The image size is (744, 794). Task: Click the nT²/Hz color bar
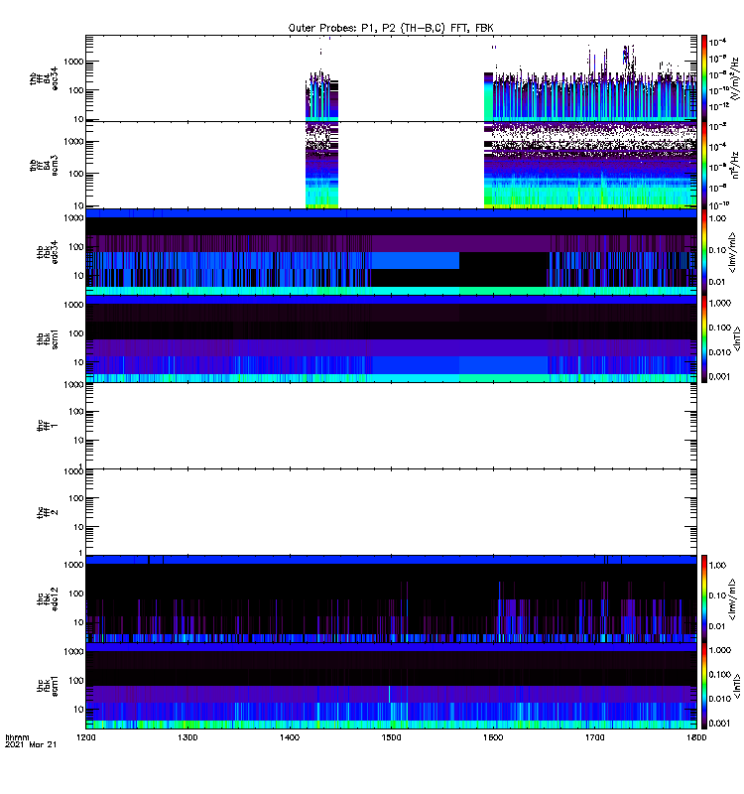tap(704, 165)
